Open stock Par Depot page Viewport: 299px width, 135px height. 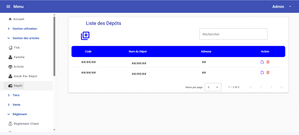click(x=25, y=76)
